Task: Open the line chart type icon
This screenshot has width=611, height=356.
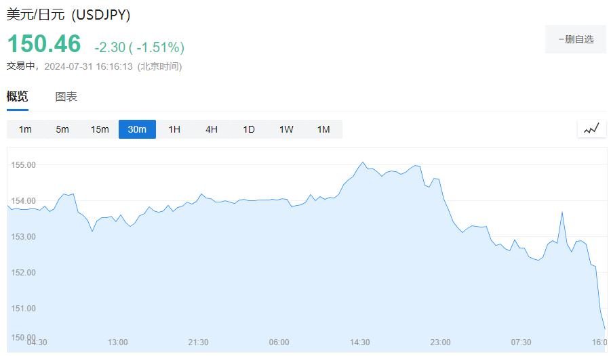Action: tap(591, 129)
